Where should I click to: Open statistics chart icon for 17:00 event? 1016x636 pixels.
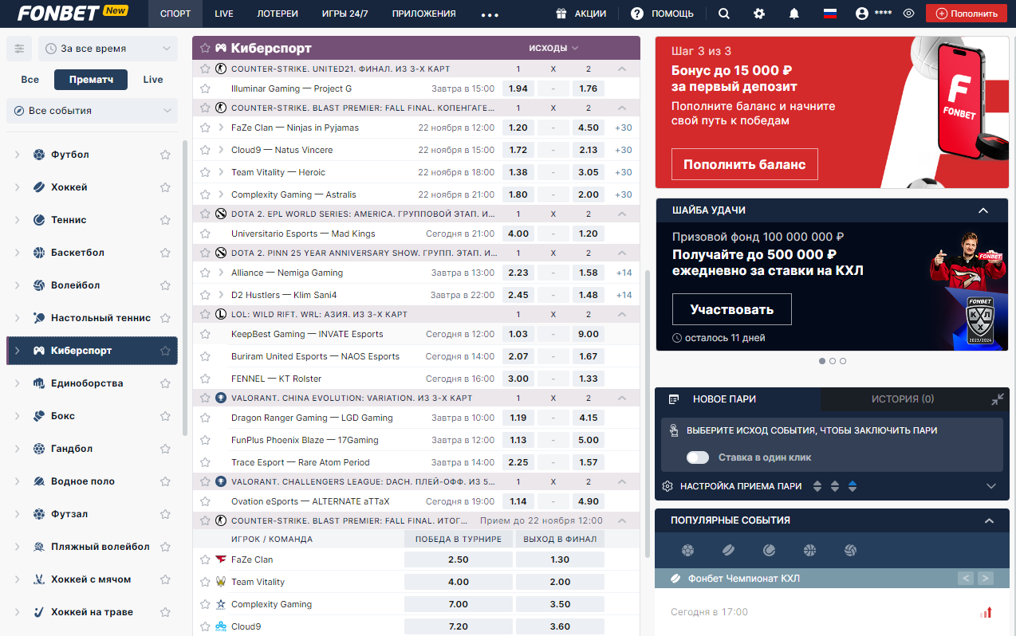[x=986, y=612]
